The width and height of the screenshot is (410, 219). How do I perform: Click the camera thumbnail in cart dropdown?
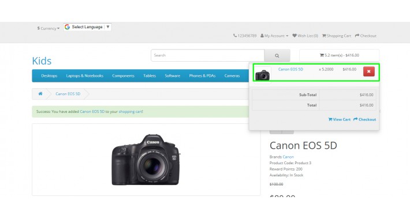263,75
